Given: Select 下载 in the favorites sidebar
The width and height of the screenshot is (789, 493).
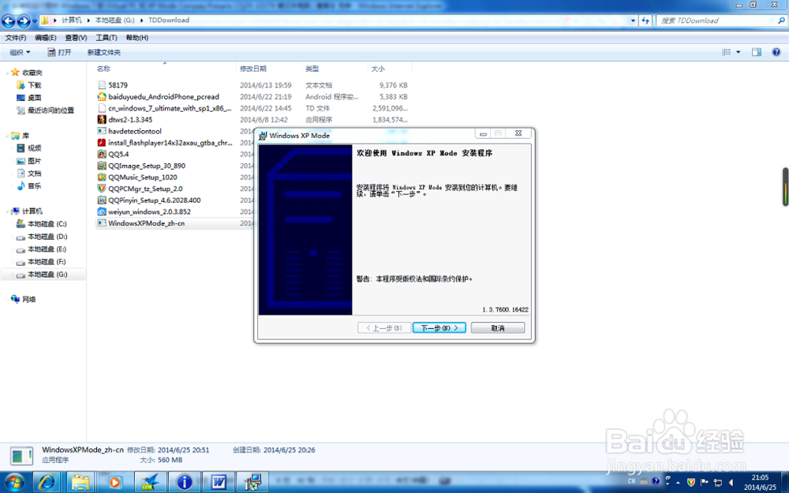Looking at the screenshot, I should (x=35, y=85).
